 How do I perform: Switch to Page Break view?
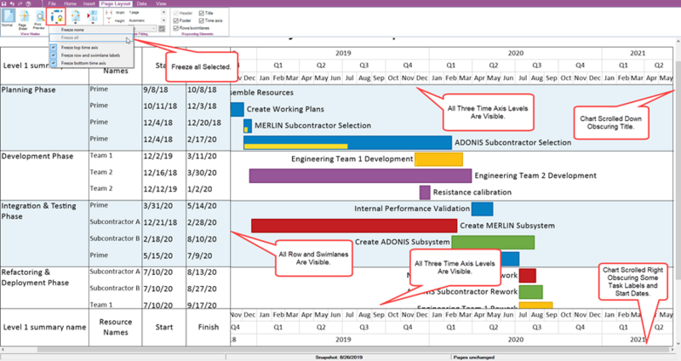coord(23,19)
